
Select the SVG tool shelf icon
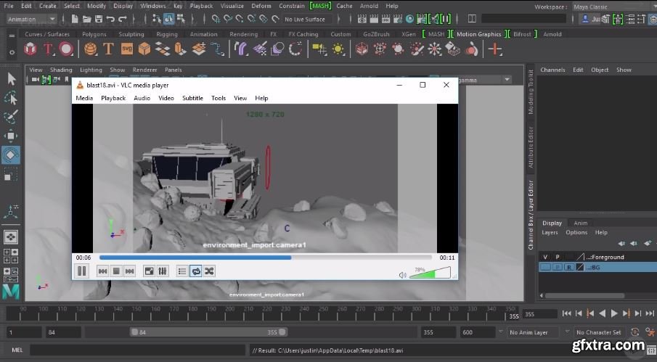click(126, 49)
